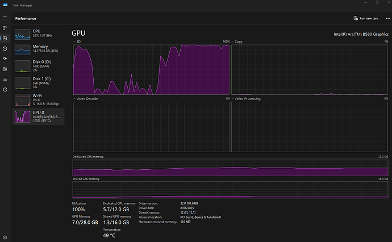Click the Run new task icon
The height and width of the screenshot is (242, 392).
click(356, 18)
